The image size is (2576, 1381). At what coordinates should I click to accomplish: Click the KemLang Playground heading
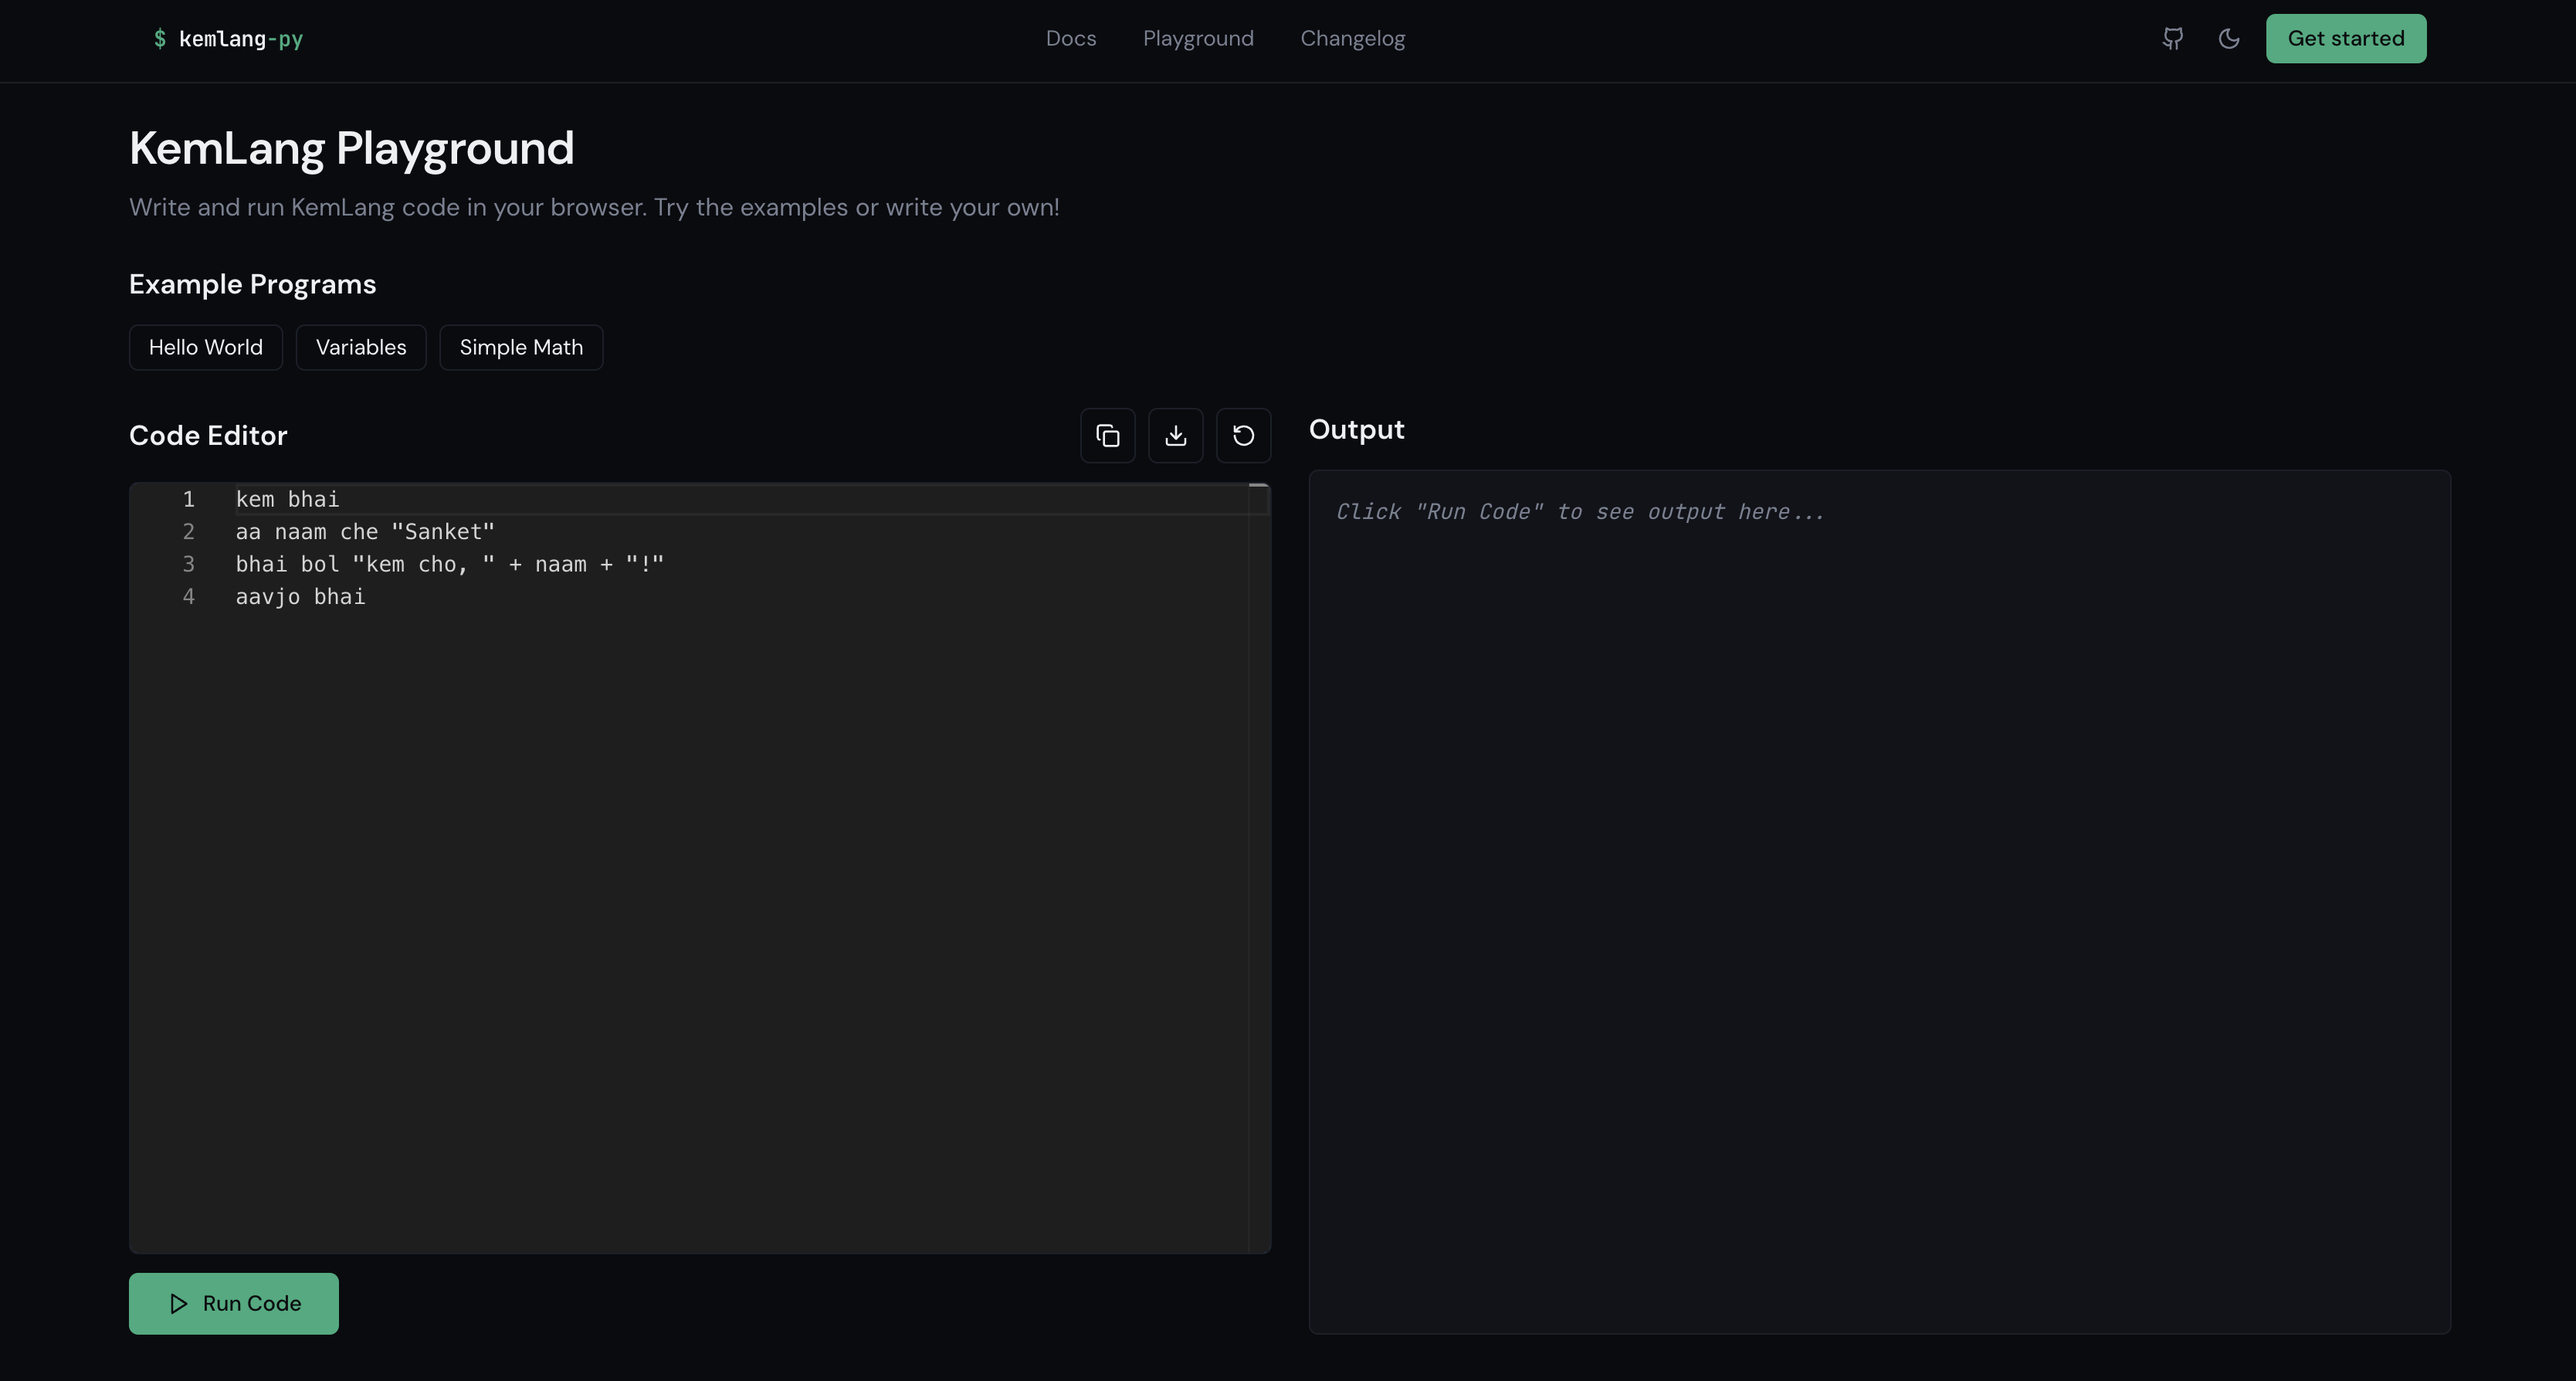click(352, 148)
